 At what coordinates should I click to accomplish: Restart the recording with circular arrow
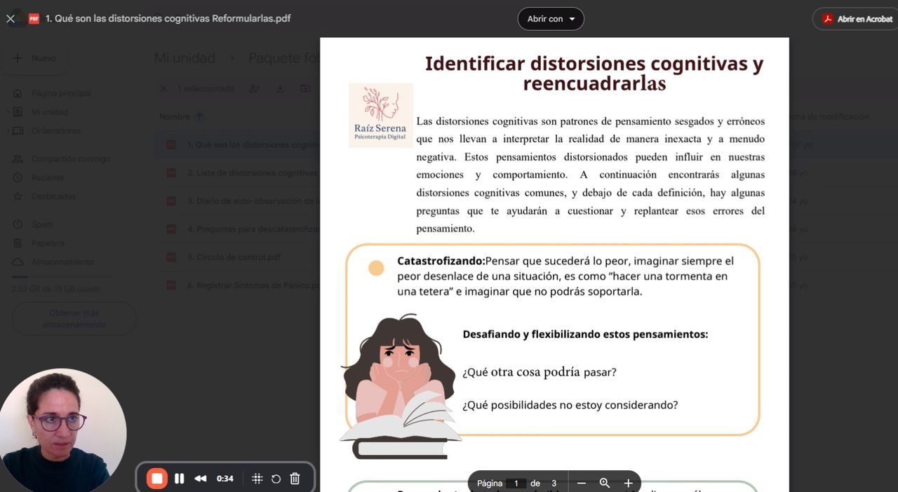(x=276, y=479)
